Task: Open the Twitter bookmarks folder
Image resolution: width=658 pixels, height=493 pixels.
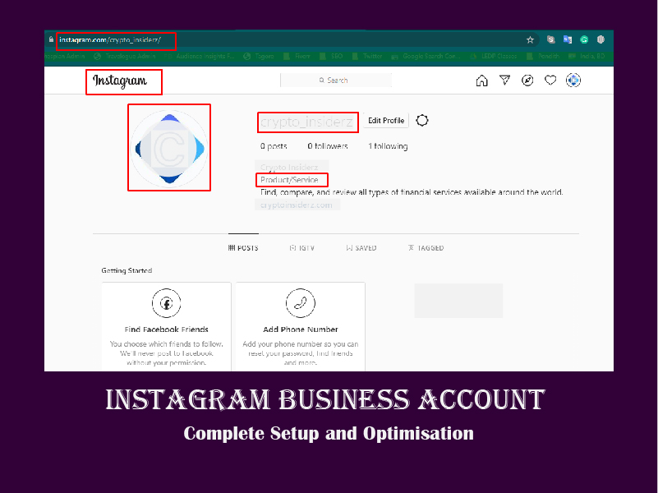Action: point(367,56)
